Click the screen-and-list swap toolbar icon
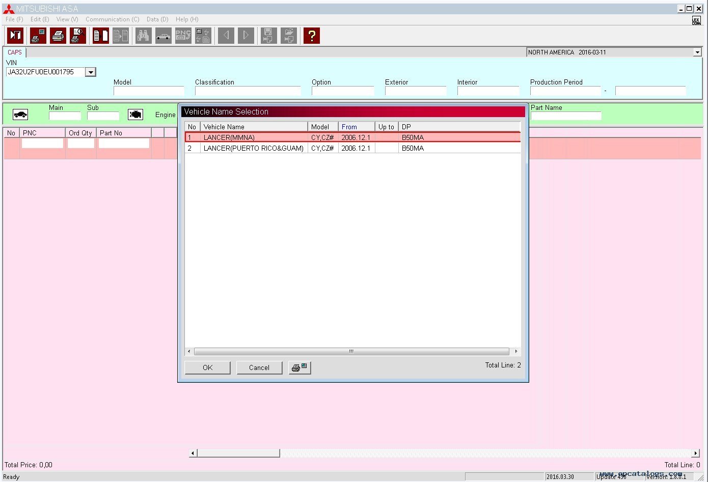The width and height of the screenshot is (708, 482). (x=203, y=36)
